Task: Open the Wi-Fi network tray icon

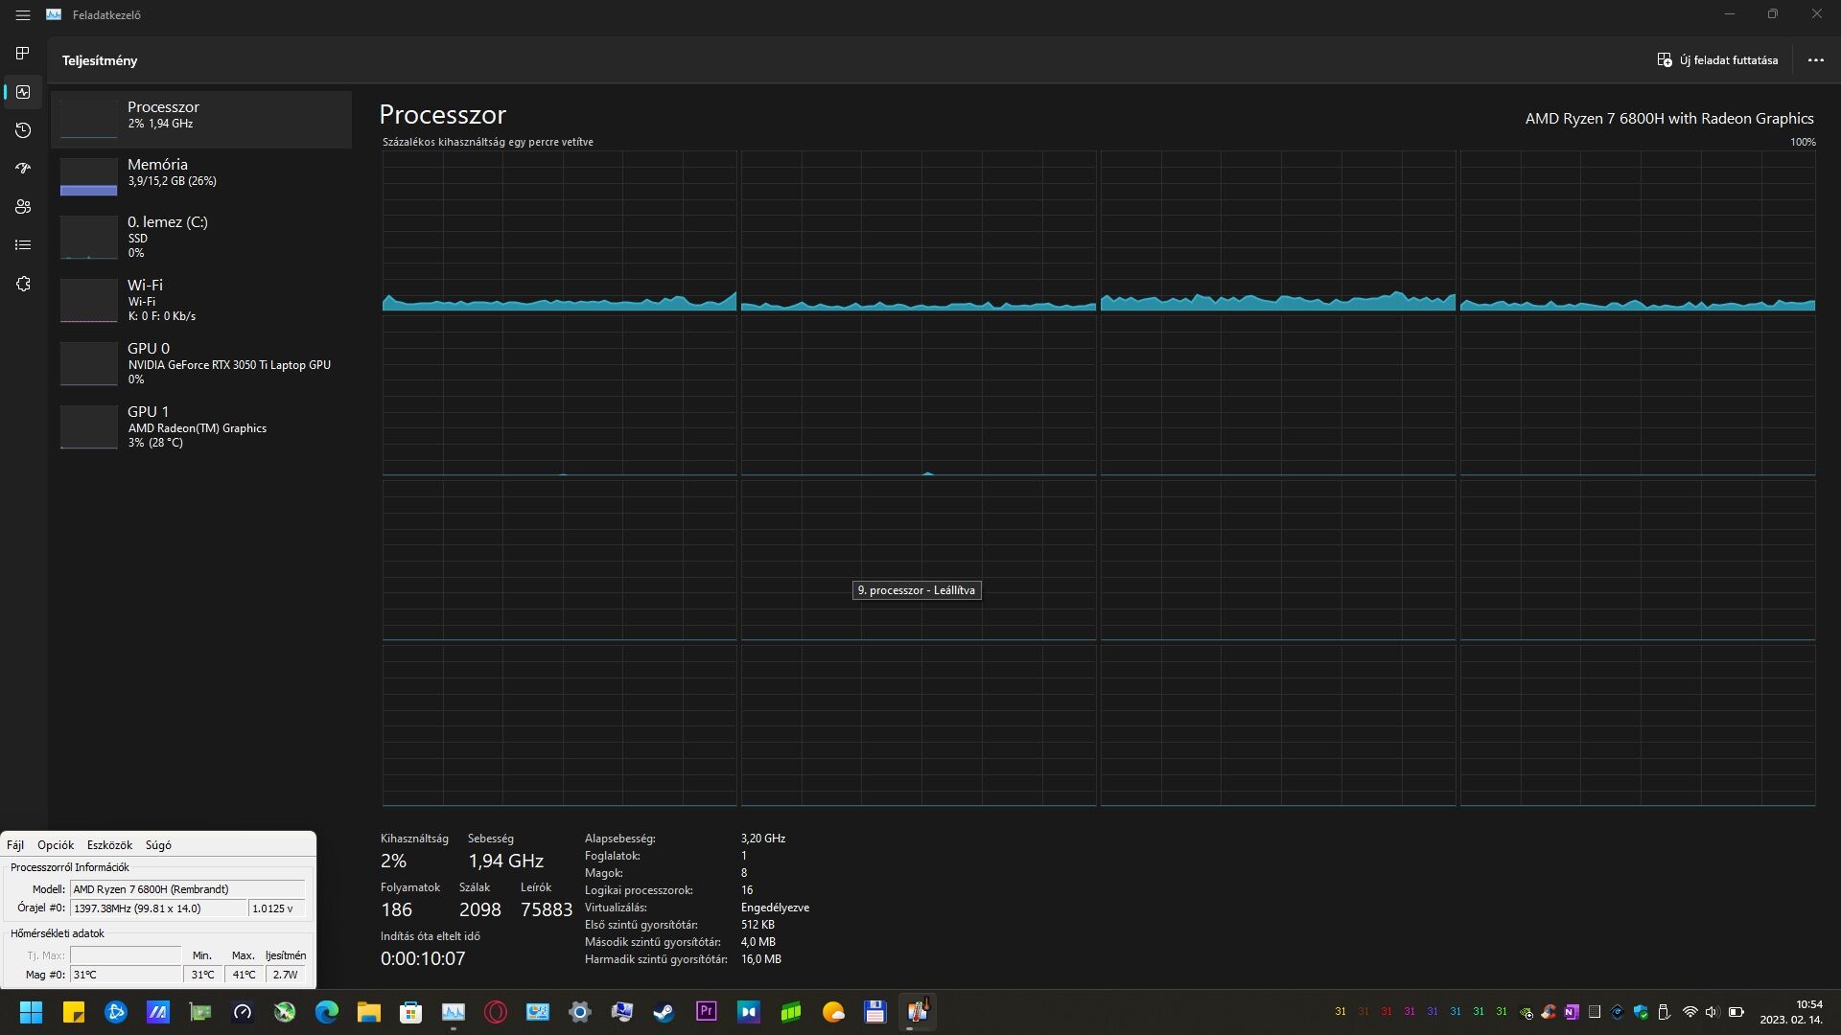Action: click(1690, 1012)
